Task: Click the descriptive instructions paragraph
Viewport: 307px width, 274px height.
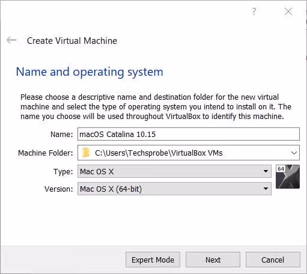Action: pyautogui.click(x=156, y=107)
